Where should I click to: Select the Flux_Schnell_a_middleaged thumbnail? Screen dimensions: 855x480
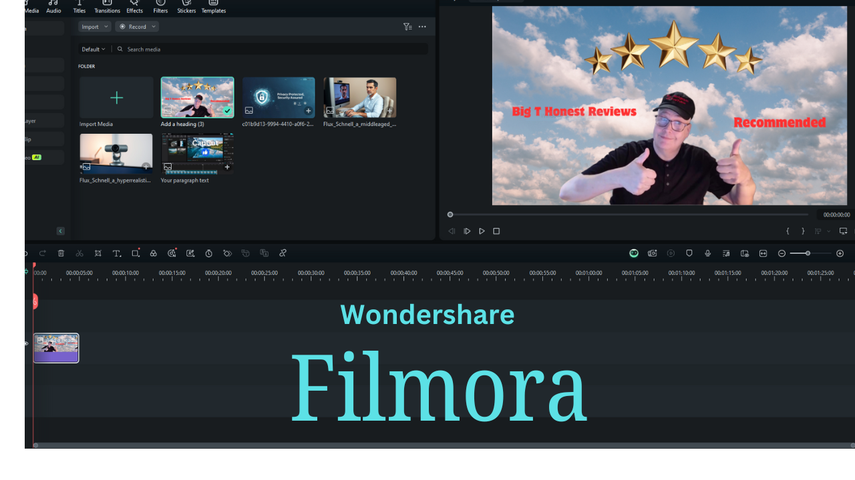[360, 97]
